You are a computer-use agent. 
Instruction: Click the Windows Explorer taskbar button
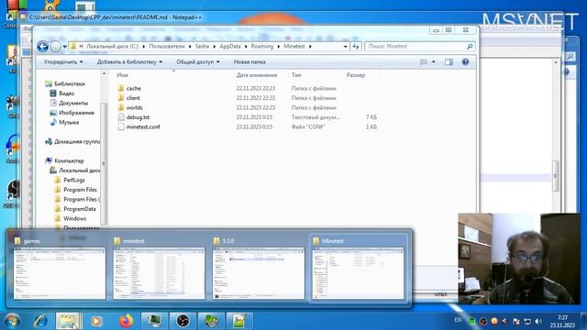pos(69,322)
